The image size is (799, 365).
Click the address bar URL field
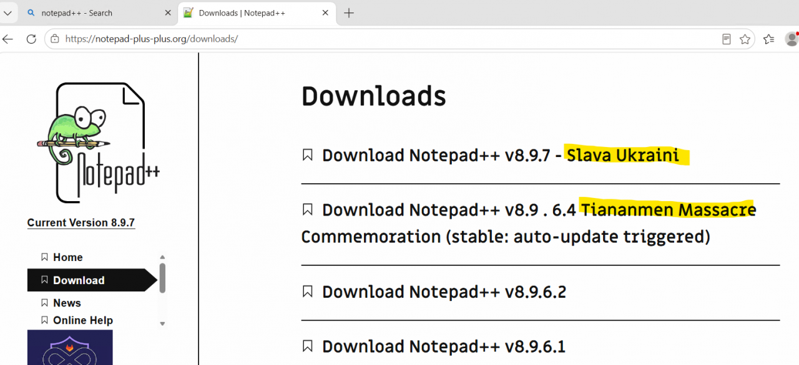(x=387, y=39)
